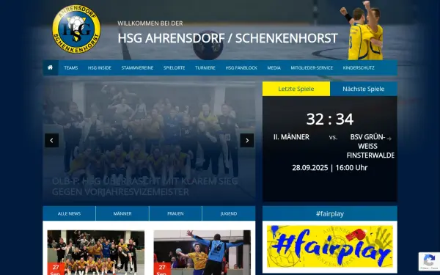
Task: Click the II. Männer team name
Action: pyautogui.click(x=291, y=137)
